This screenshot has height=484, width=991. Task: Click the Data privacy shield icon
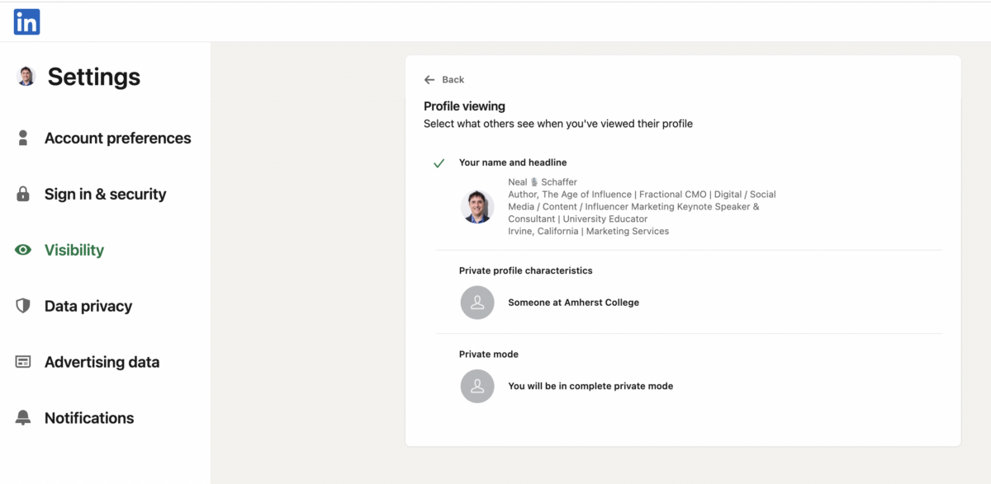pyautogui.click(x=23, y=306)
